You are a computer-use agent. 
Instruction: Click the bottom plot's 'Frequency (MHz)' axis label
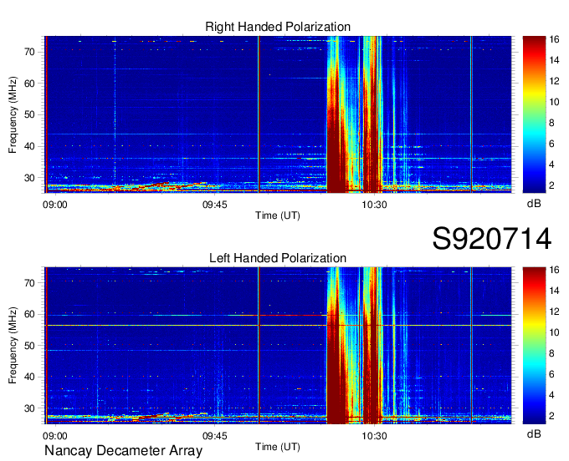[x=13, y=346]
